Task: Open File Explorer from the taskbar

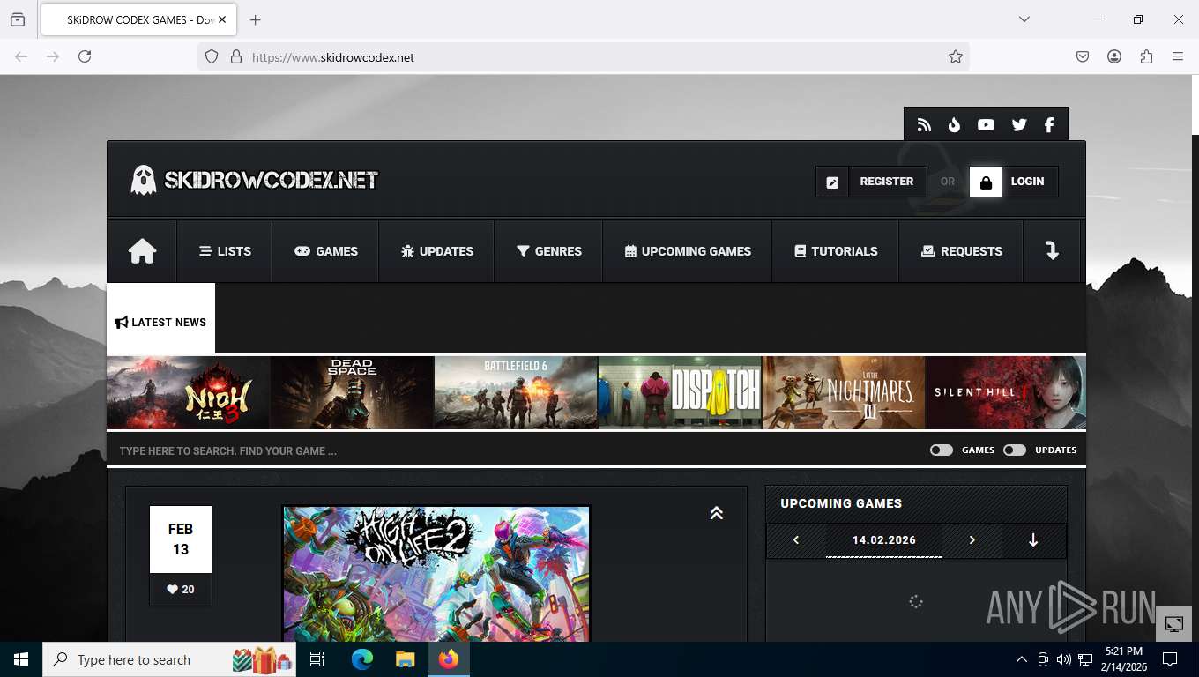Action: 405,659
